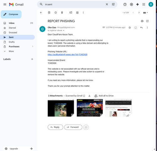The width and height of the screenshot is (157, 151).
Task: Open the email in a new window
Action: [147, 21]
